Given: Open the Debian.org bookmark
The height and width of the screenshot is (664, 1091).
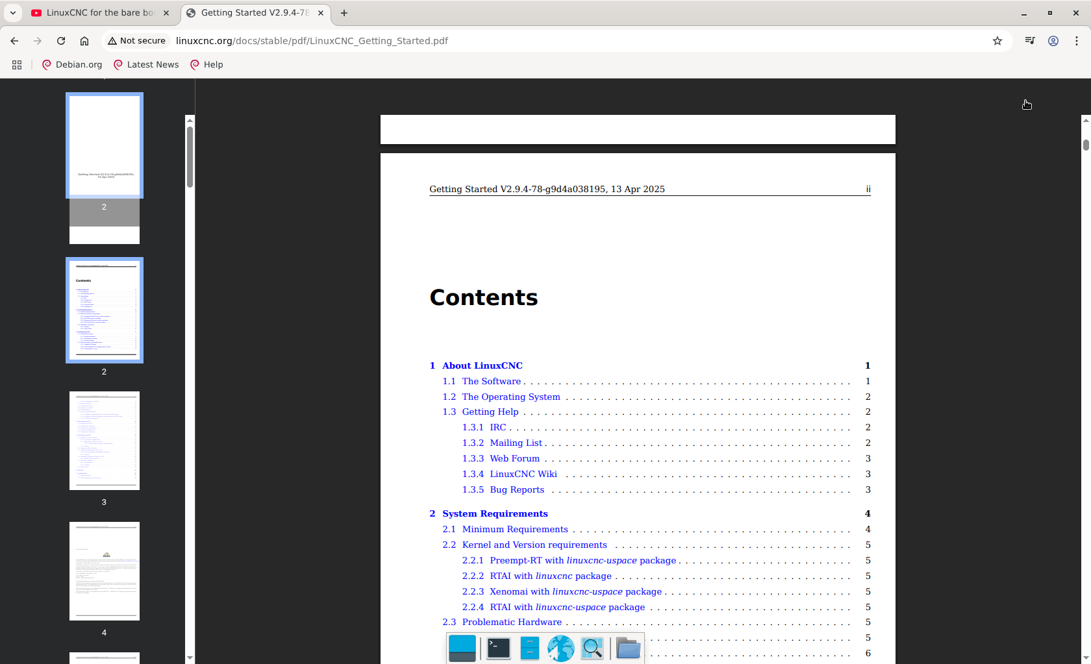Looking at the screenshot, I should [72, 64].
